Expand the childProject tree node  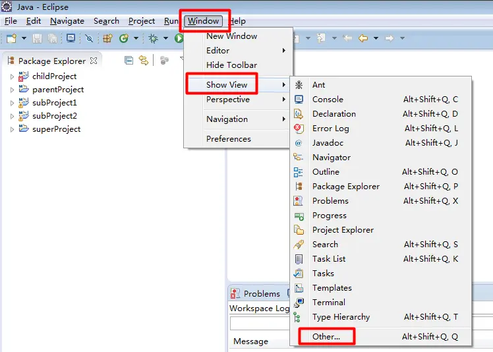pyautogui.click(x=12, y=76)
